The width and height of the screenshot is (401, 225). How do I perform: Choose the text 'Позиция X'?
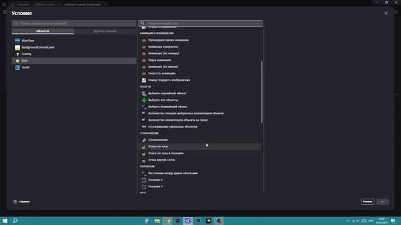[155, 180]
